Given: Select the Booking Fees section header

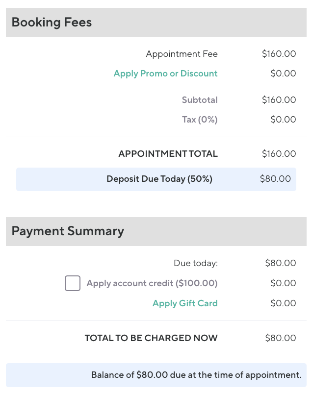Looking at the screenshot, I should click(52, 22).
